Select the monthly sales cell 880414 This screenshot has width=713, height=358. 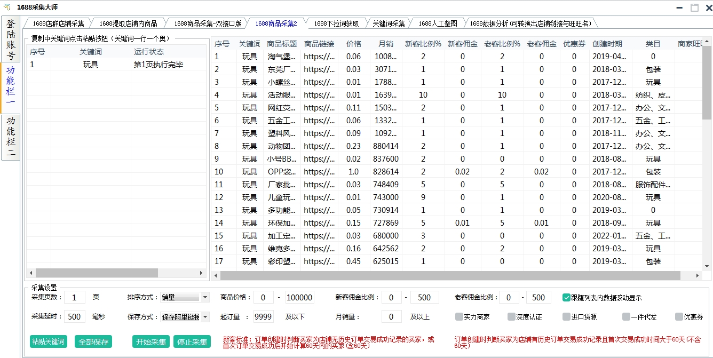[386, 146]
